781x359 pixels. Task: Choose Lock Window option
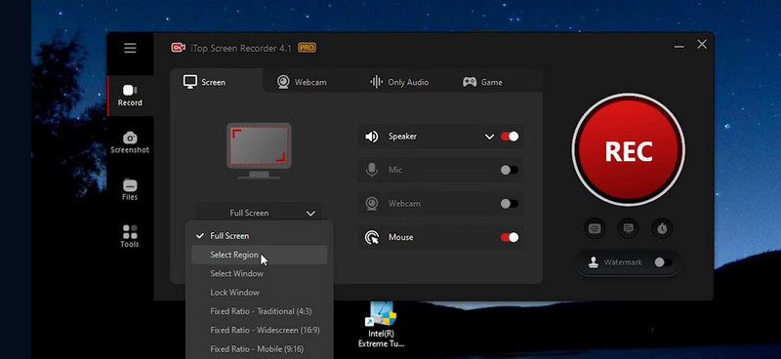pyautogui.click(x=259, y=293)
